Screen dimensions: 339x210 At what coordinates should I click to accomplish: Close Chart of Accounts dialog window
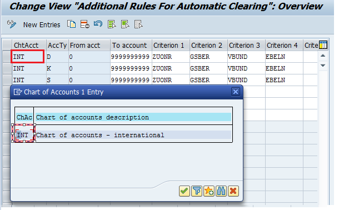click(236, 92)
